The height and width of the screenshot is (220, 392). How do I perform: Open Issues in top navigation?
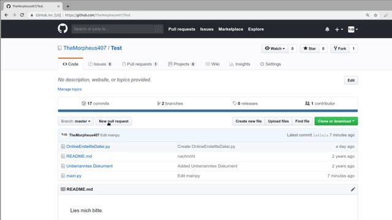click(x=207, y=29)
